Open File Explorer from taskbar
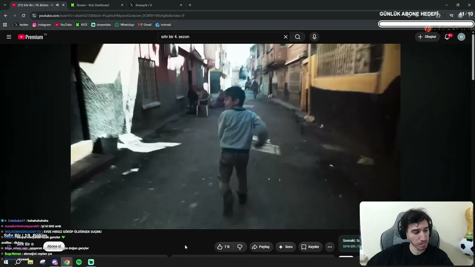 point(30,262)
